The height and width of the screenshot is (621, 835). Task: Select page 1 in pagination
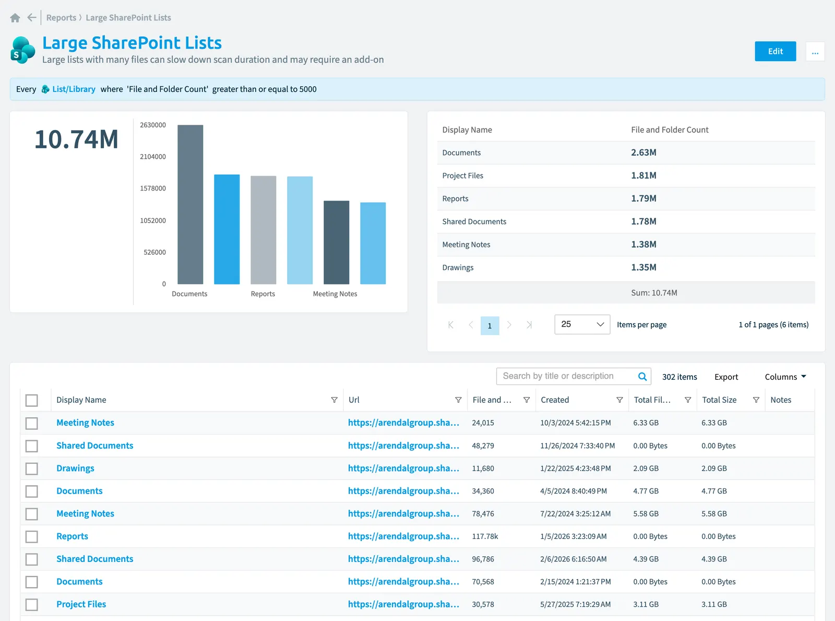coord(490,325)
